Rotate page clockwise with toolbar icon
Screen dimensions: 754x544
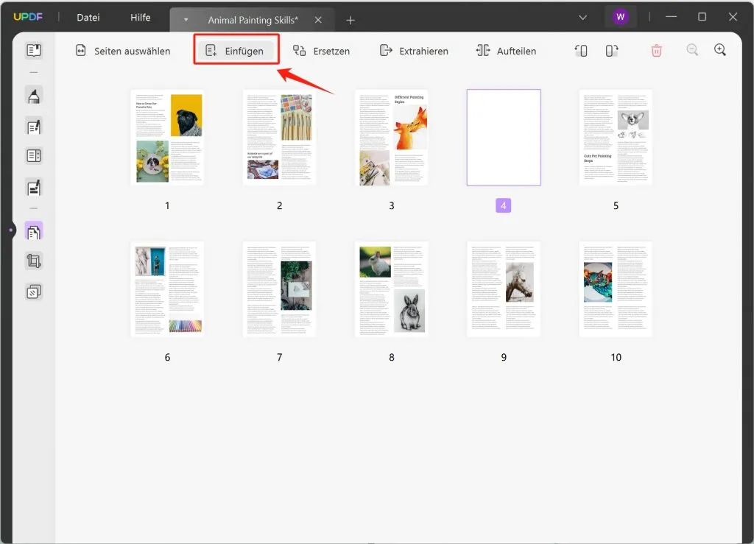click(612, 51)
